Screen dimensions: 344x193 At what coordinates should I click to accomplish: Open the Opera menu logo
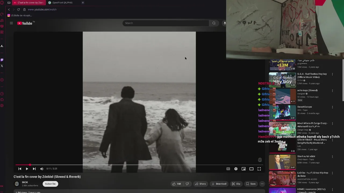coord(2,3)
